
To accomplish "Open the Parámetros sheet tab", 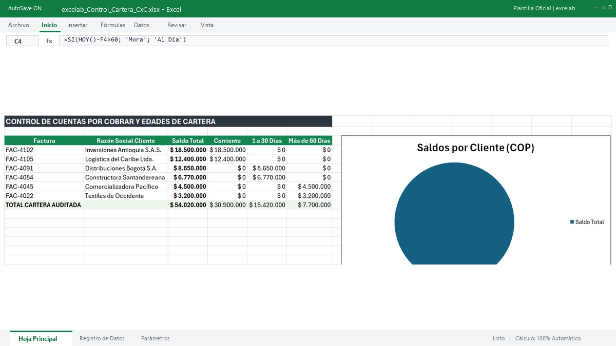I will 156,338.
